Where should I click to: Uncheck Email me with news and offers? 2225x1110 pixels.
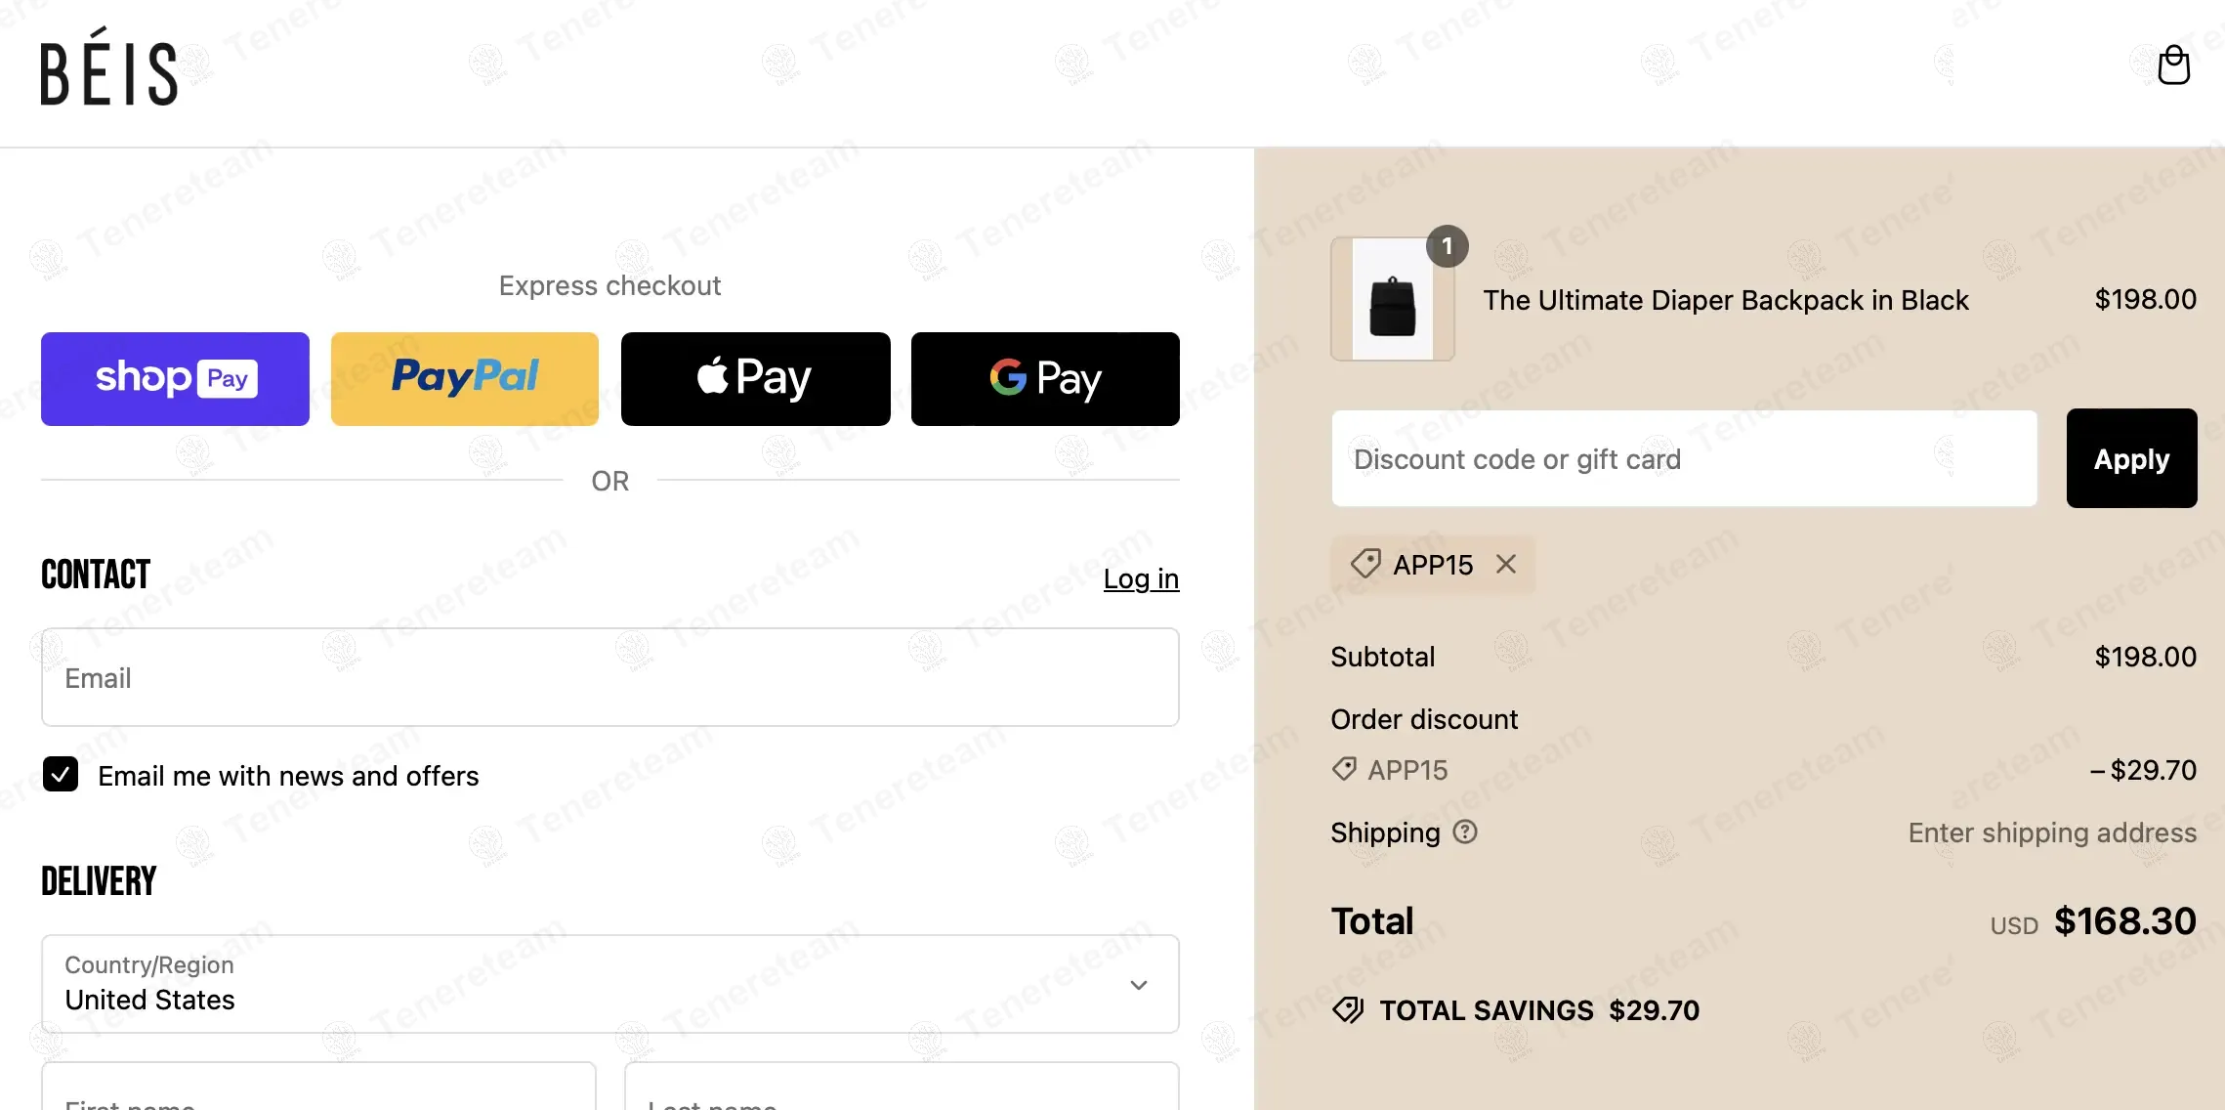coord(61,775)
